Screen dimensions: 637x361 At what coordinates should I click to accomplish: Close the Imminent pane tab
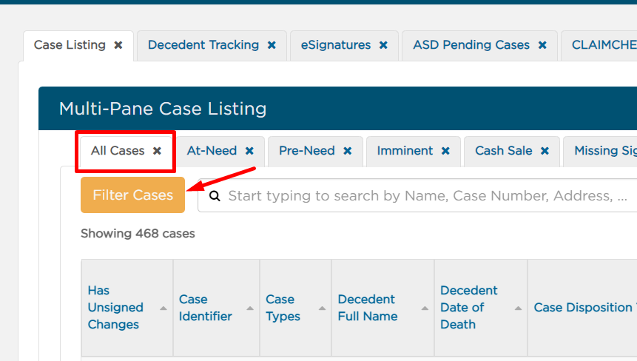click(x=445, y=151)
